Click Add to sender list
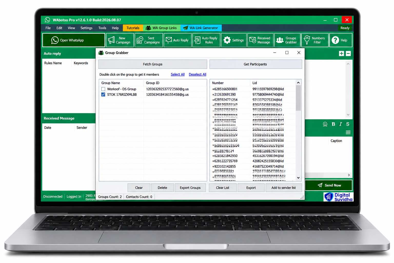The width and height of the screenshot is (394, 263). pos(284,188)
